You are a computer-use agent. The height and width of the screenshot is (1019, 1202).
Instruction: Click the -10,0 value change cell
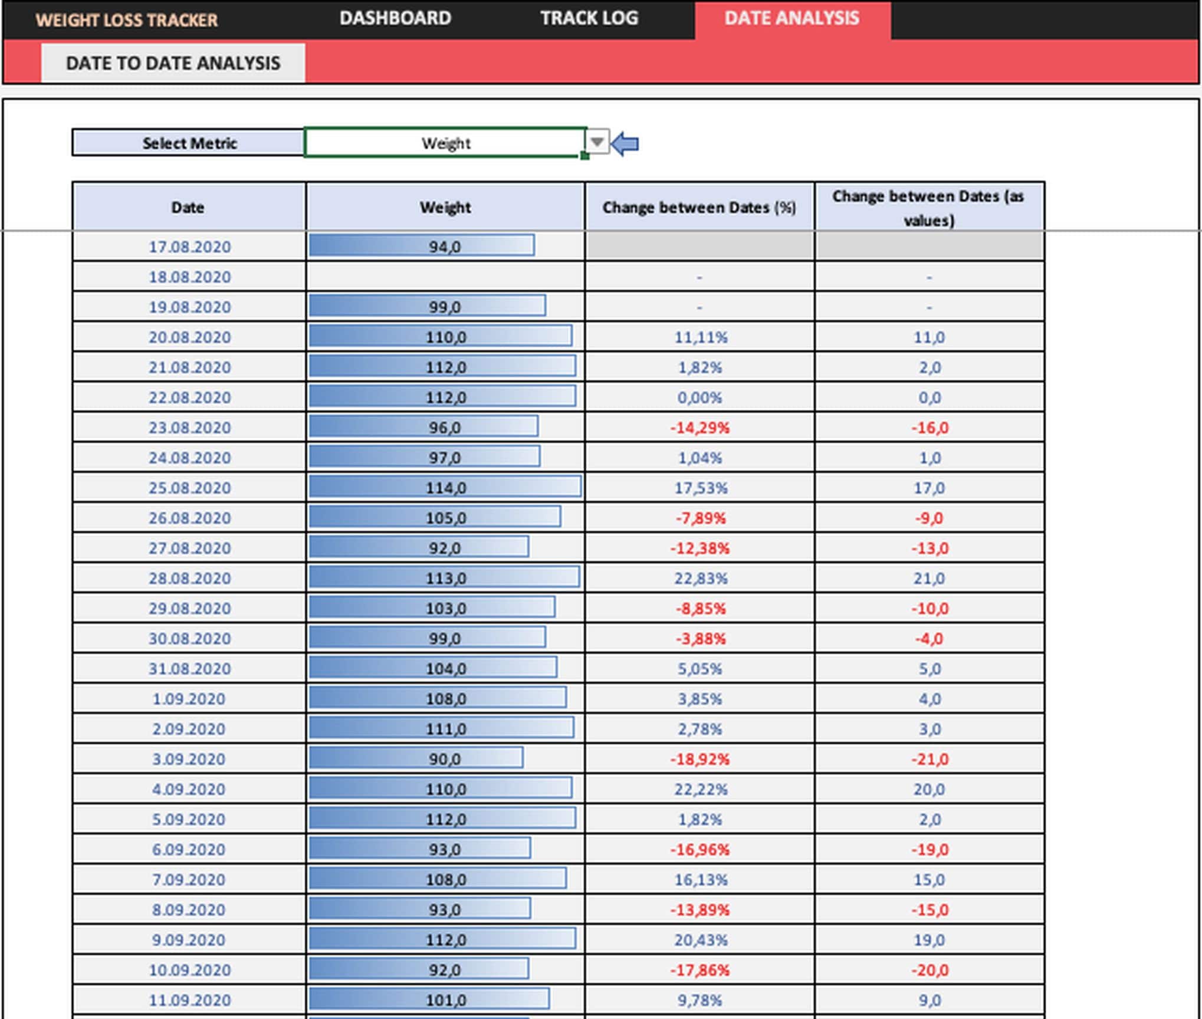[x=930, y=608]
